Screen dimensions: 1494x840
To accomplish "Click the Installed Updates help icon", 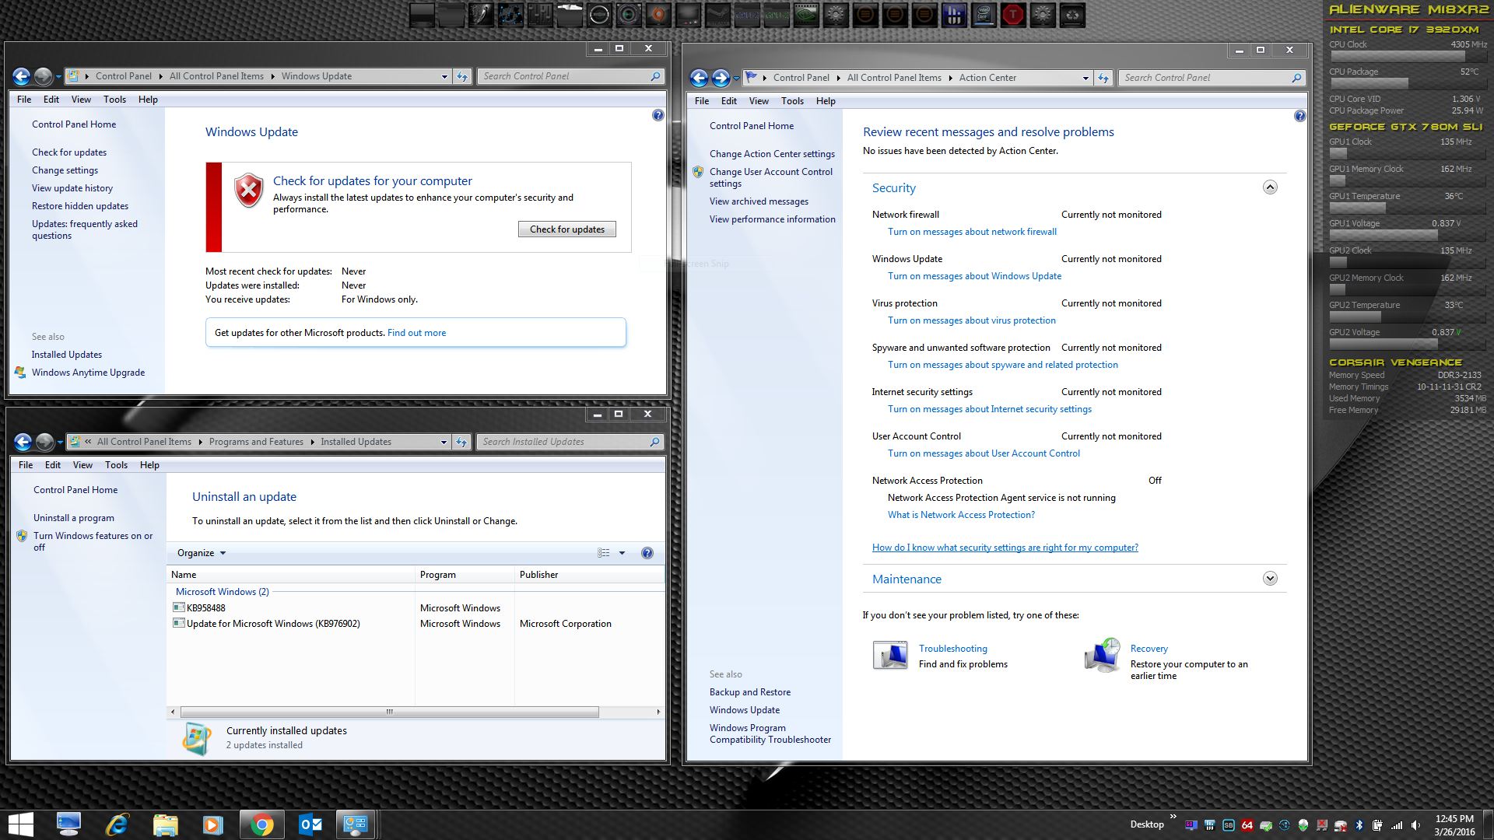I will pyautogui.click(x=647, y=553).
